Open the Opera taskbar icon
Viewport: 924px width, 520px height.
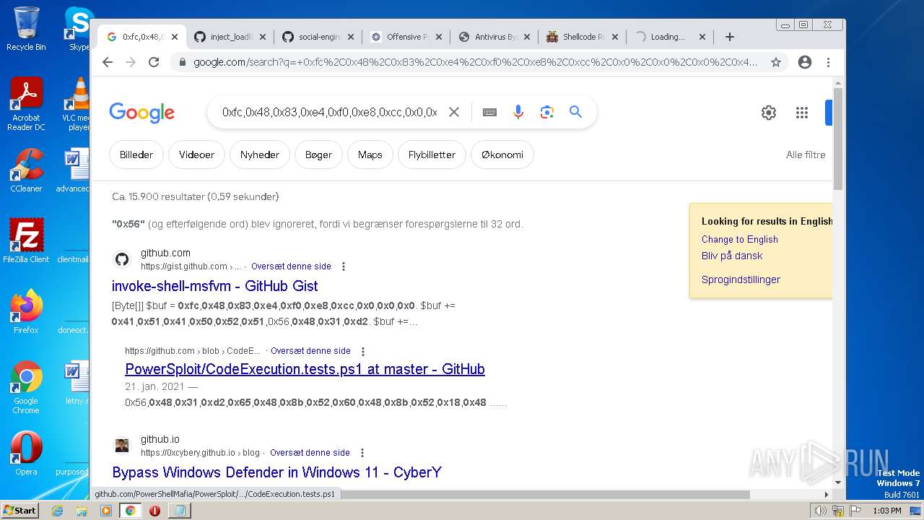pos(154,511)
